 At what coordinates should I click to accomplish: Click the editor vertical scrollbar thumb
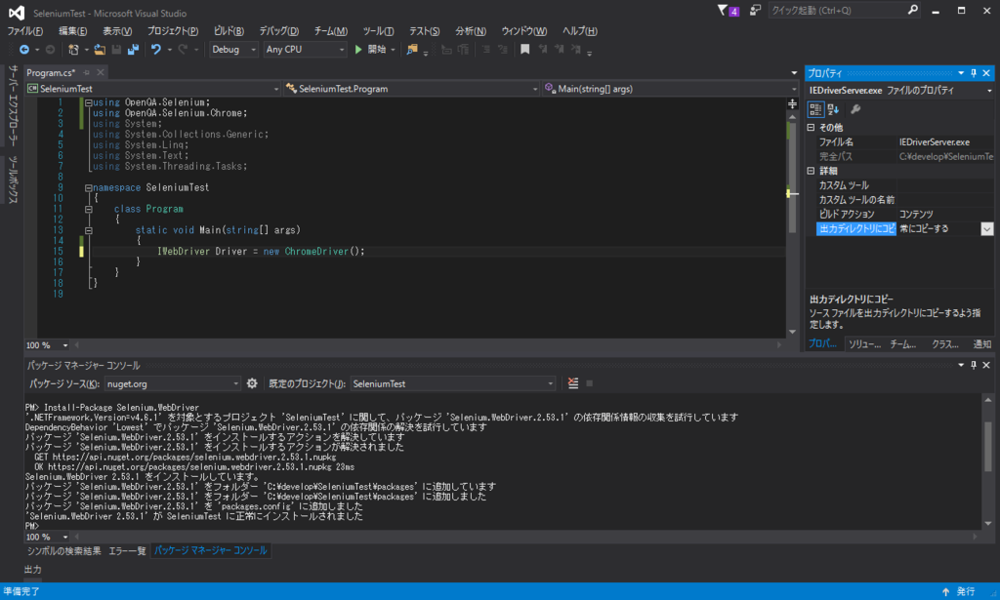pos(792,178)
